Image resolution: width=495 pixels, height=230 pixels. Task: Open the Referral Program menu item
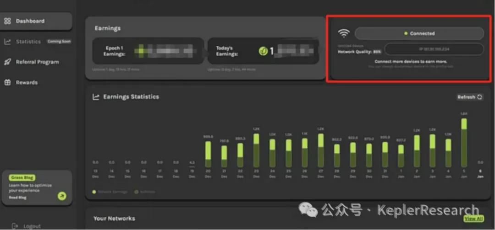37,62
